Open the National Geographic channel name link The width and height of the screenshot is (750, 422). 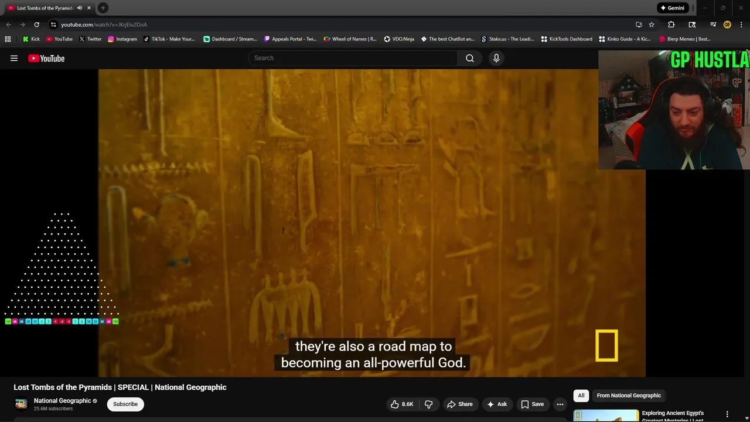coord(63,401)
